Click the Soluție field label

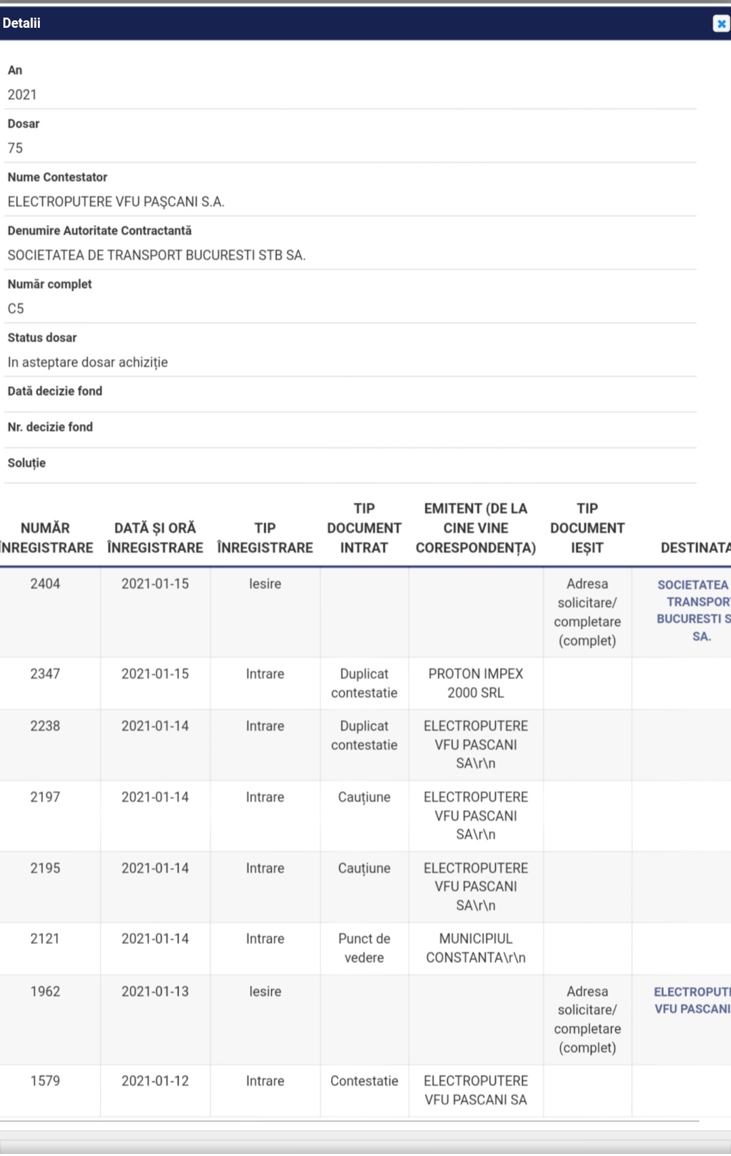26,463
